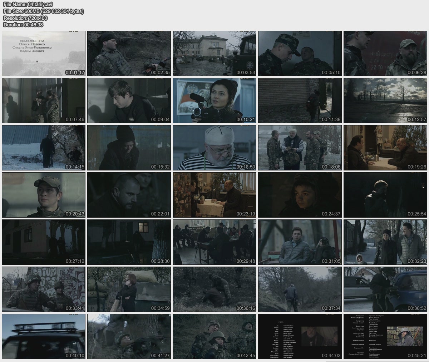Viewport: 429px width, 362px height.
Task: Click the police light bar frame at 00:40:10
Action: (x=44, y=336)
